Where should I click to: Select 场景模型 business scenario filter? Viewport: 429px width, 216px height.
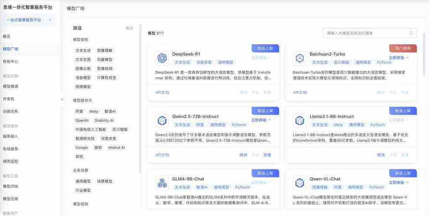(x=105, y=182)
